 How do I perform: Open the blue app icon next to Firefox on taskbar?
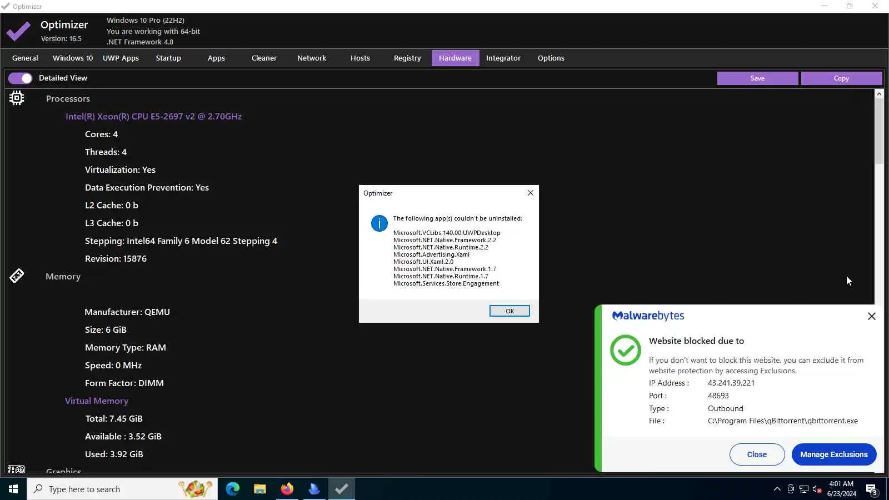(x=314, y=489)
